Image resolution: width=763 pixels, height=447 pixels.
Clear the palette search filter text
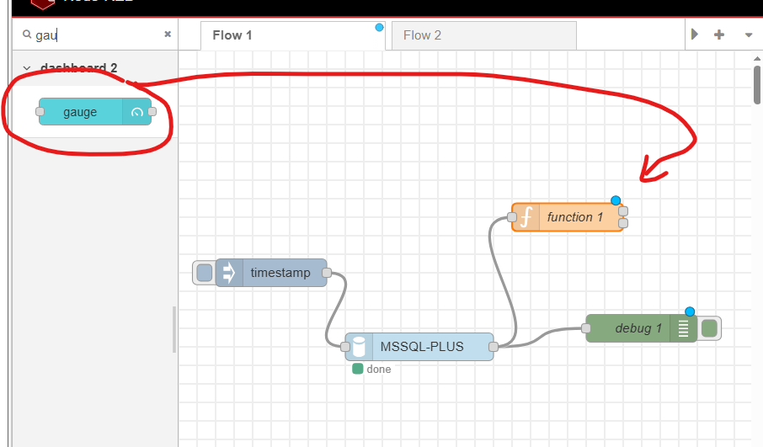pos(167,35)
